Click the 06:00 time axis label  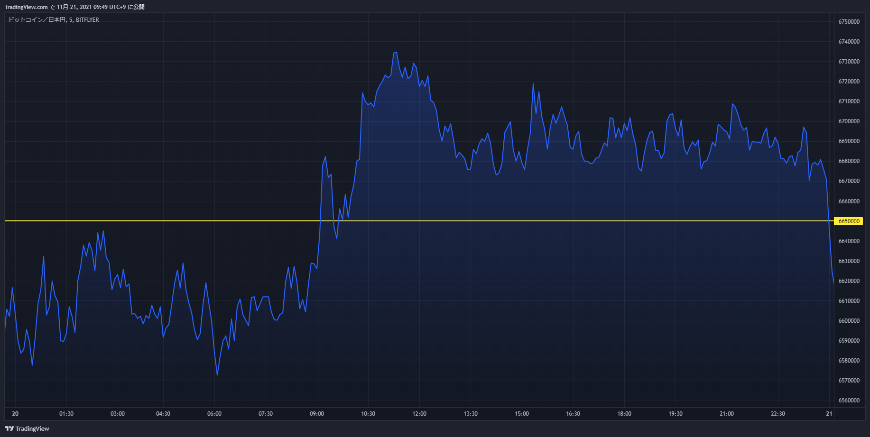click(214, 414)
